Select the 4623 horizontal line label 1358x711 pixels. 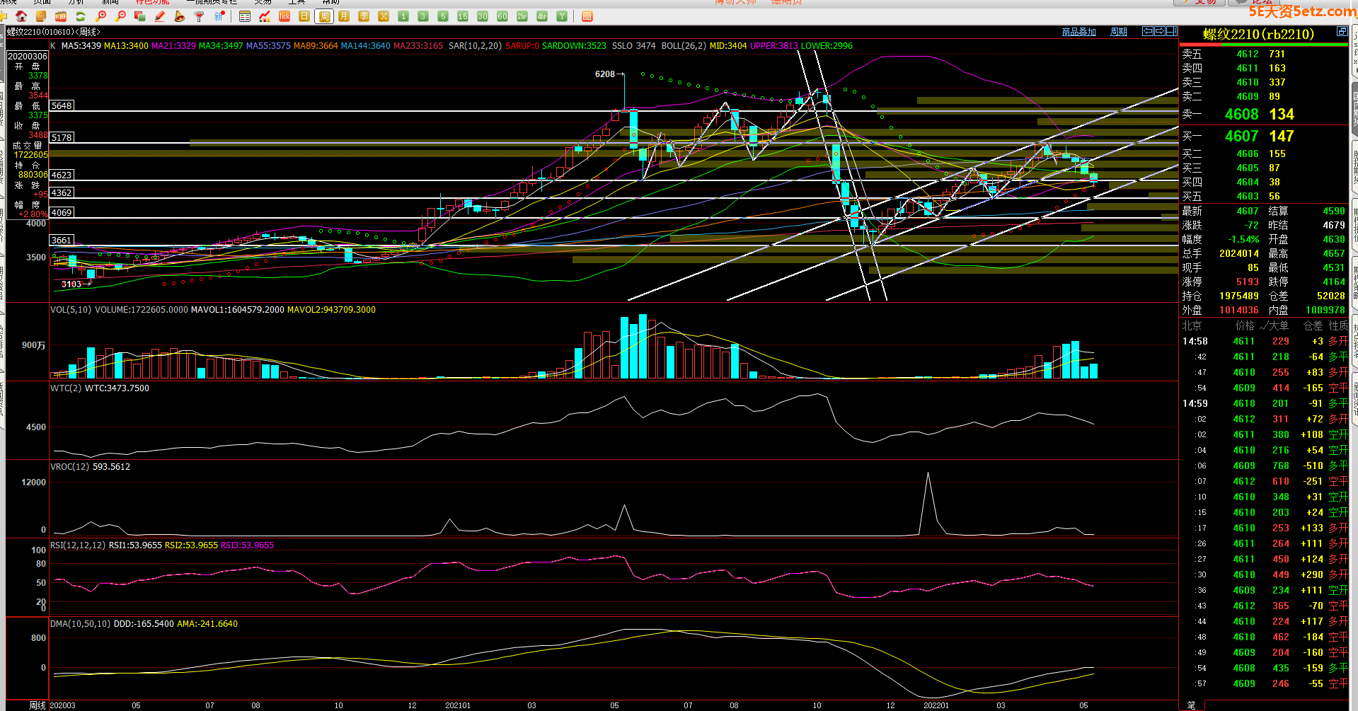tap(62, 175)
